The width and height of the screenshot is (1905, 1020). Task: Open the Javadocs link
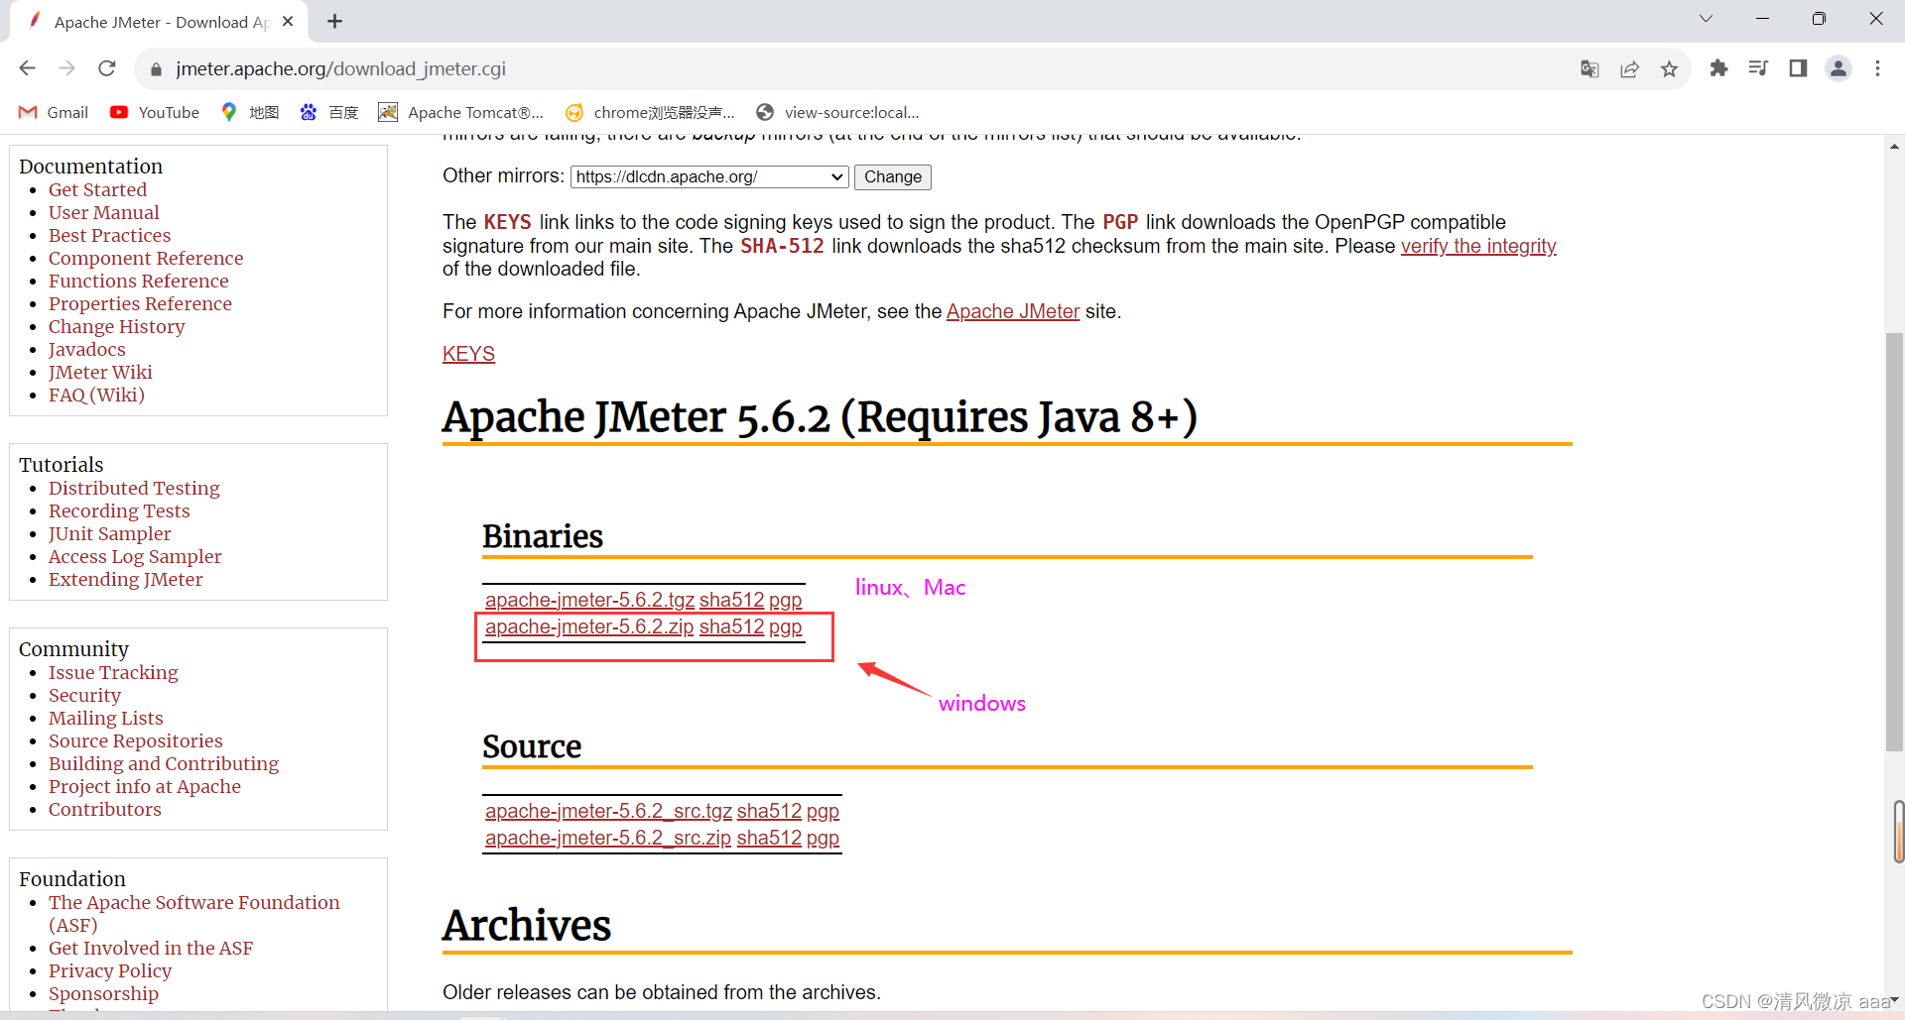click(87, 349)
